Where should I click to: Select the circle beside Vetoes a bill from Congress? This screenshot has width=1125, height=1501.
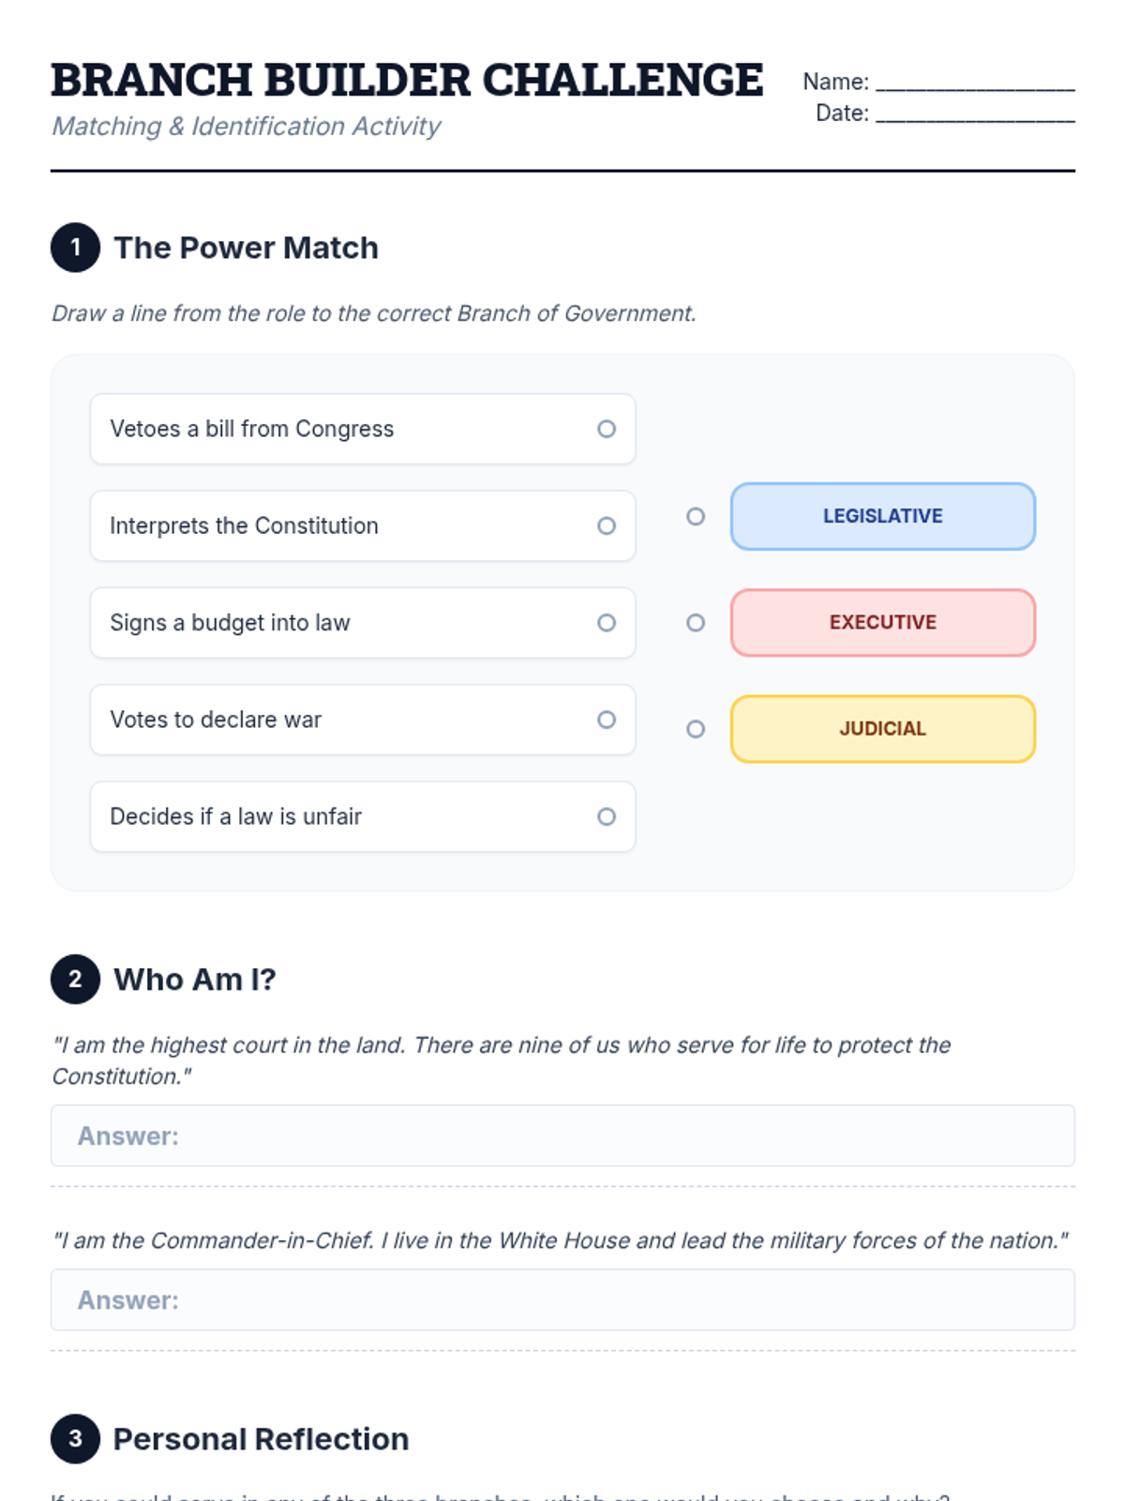pyautogui.click(x=607, y=429)
